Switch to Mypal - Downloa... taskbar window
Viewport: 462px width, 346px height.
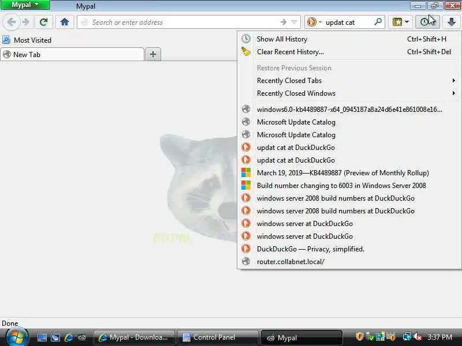click(134, 337)
